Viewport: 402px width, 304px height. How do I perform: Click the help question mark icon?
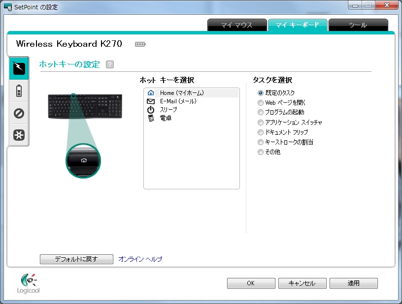(110, 64)
